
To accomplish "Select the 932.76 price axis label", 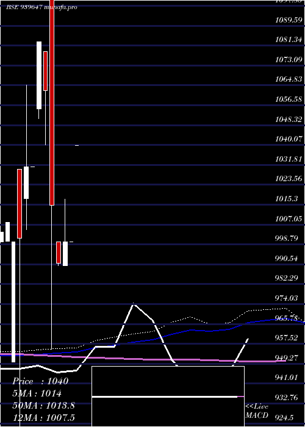I will click(x=287, y=397).
